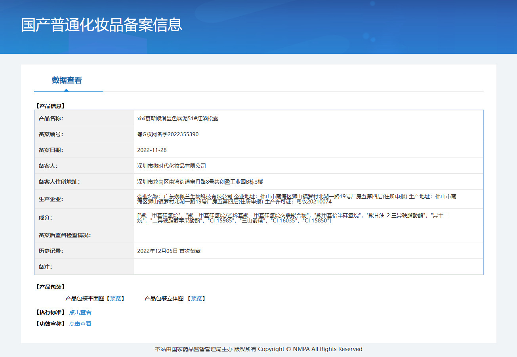The height and width of the screenshot is (357, 517).
Task: Click the registrant 深圳市微时代化妆品有限公司
Action: pos(172,166)
